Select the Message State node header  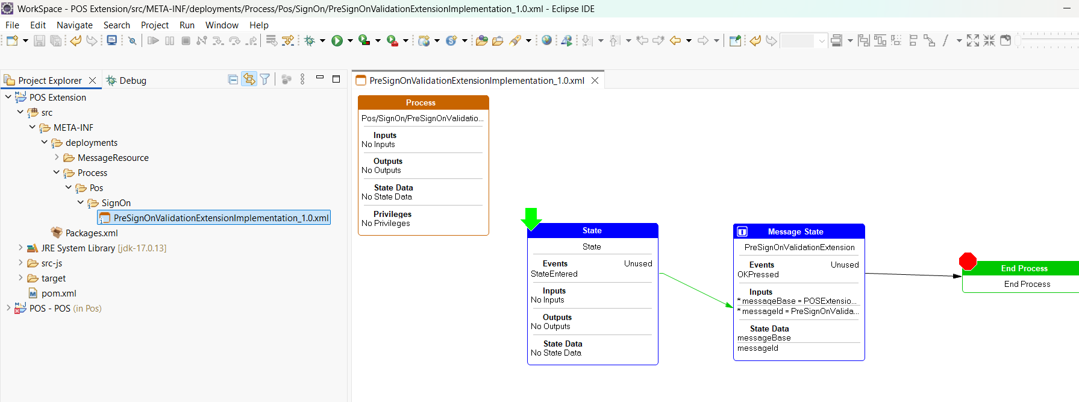coord(799,231)
